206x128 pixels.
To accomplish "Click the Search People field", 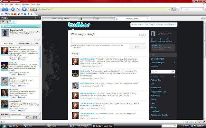I will pos(13,117).
